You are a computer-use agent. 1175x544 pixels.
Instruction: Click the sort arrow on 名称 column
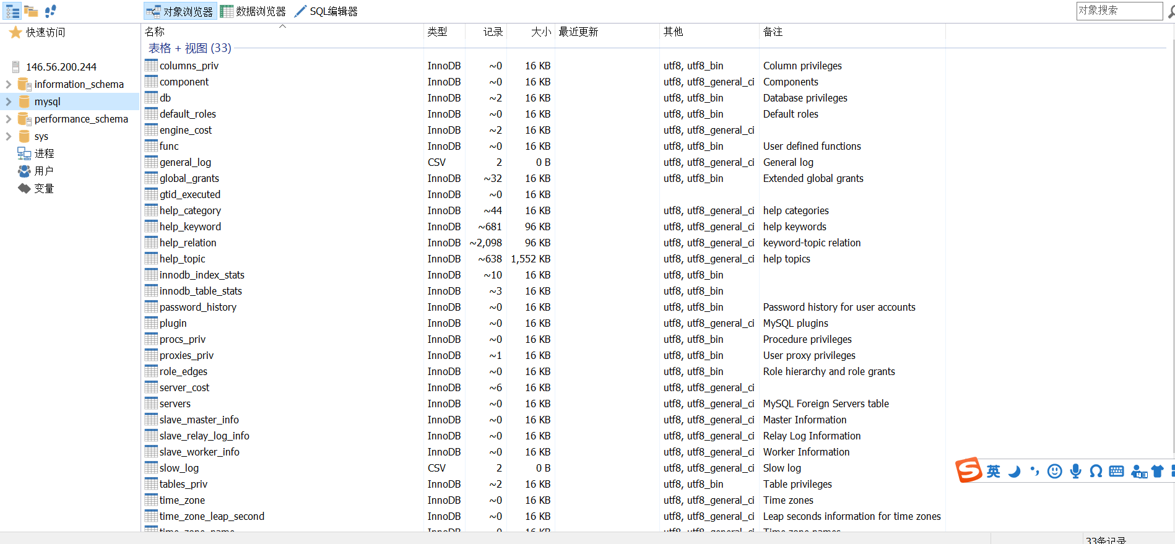[282, 27]
